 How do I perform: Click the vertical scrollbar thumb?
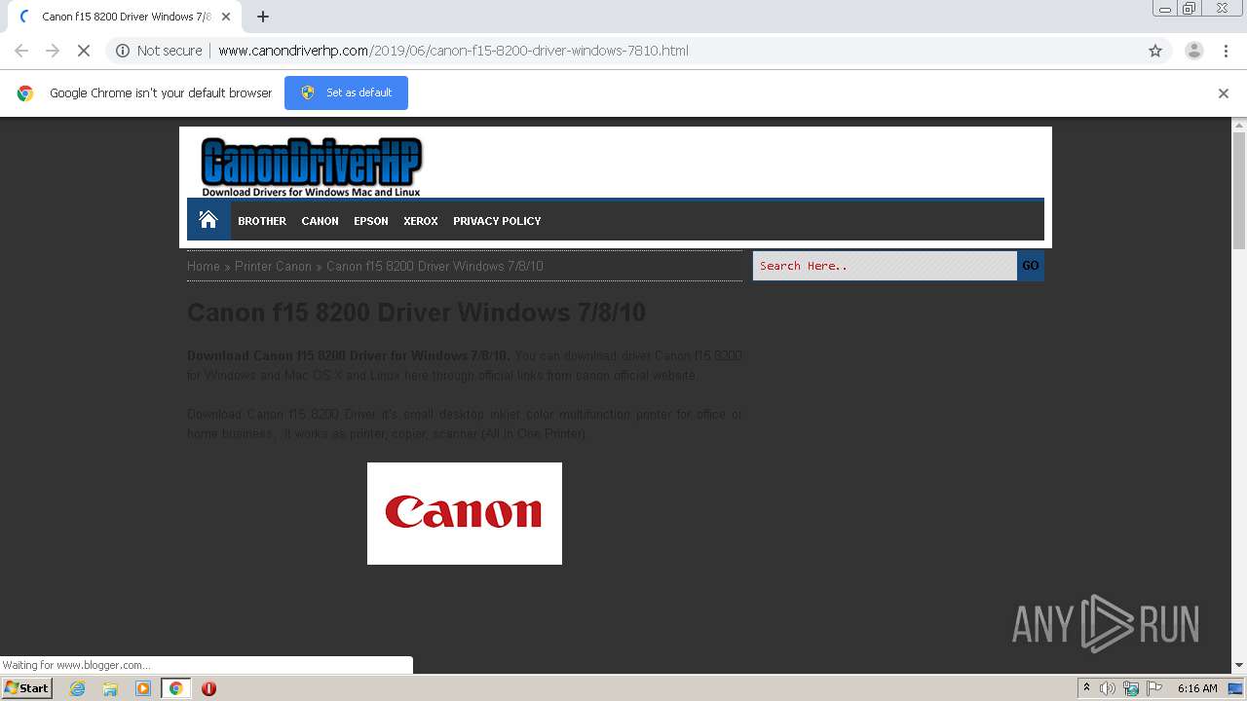[x=1239, y=190]
